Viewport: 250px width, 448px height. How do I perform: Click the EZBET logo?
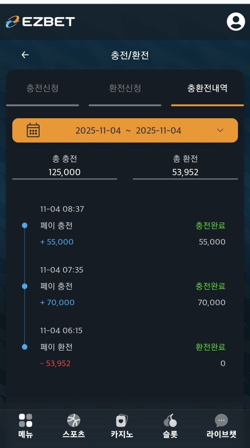tap(40, 22)
